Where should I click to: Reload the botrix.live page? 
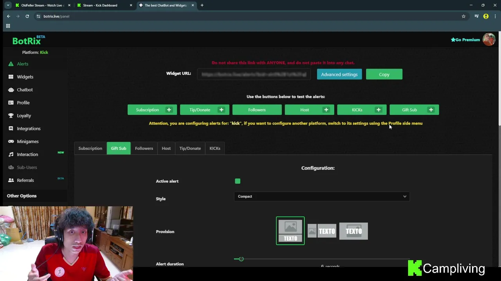coord(27,16)
